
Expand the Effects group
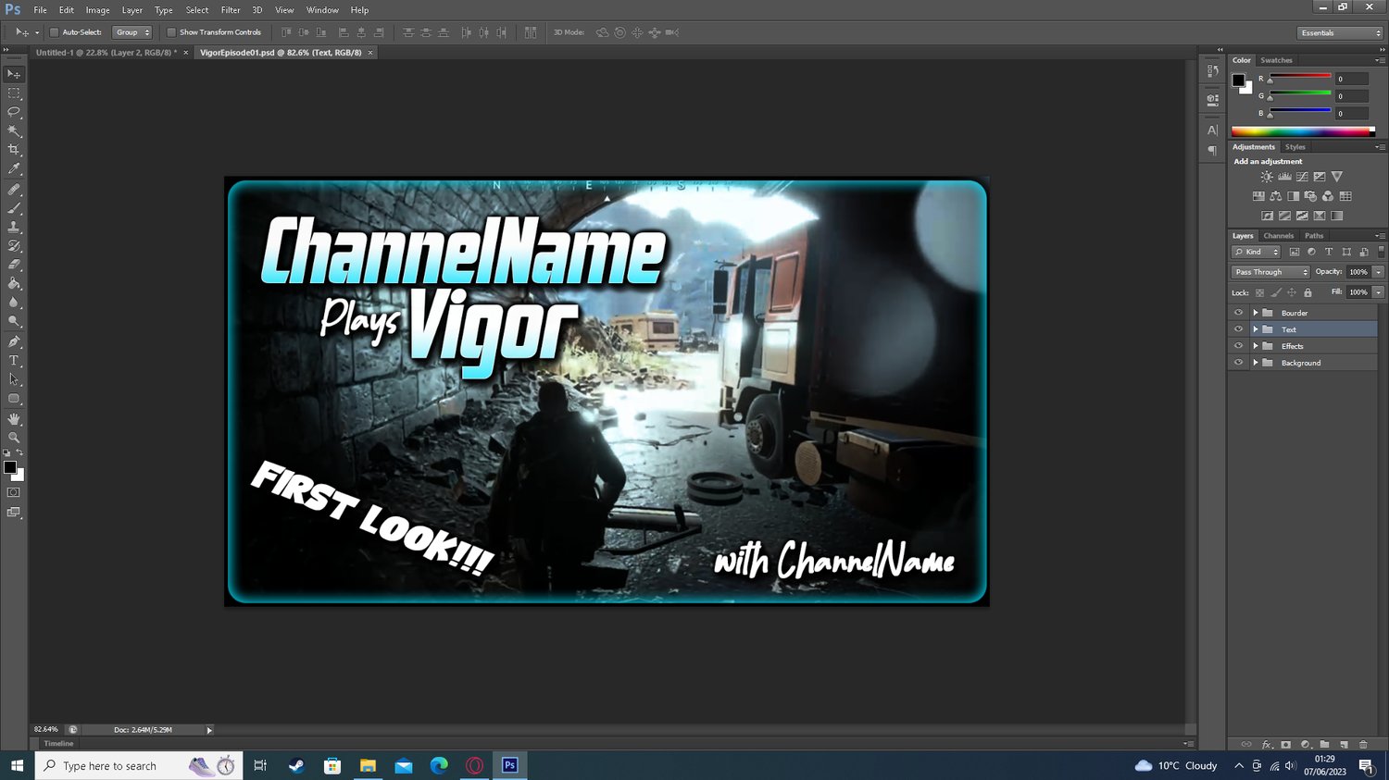(x=1256, y=346)
